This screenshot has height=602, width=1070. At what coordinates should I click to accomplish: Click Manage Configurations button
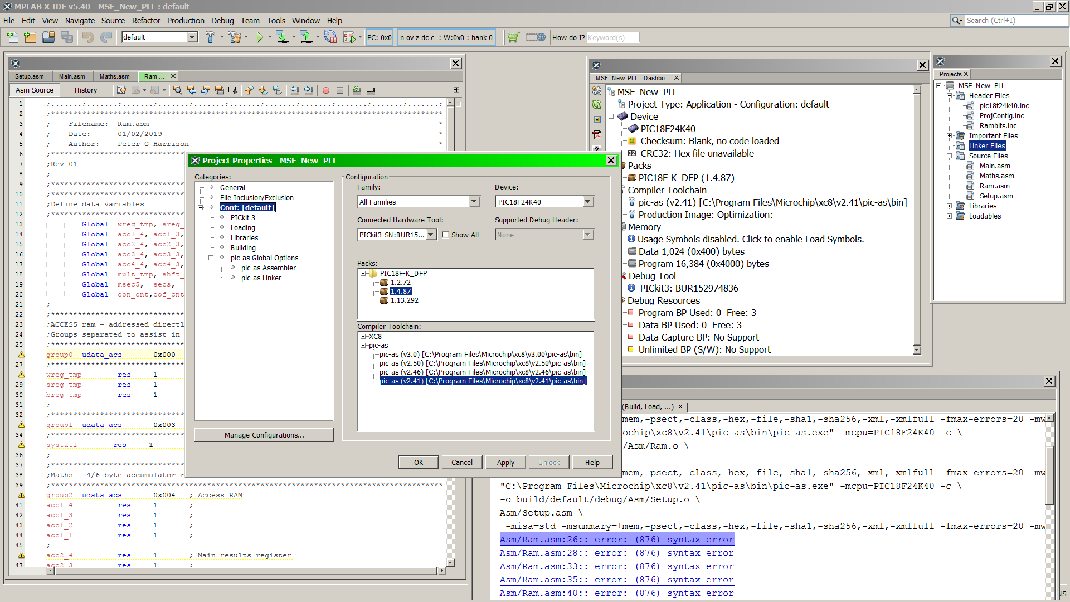click(x=264, y=435)
